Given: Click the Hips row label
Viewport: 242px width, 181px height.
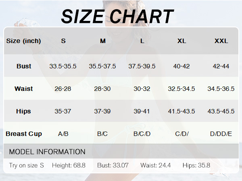Looking at the screenshot, I should [23, 111].
